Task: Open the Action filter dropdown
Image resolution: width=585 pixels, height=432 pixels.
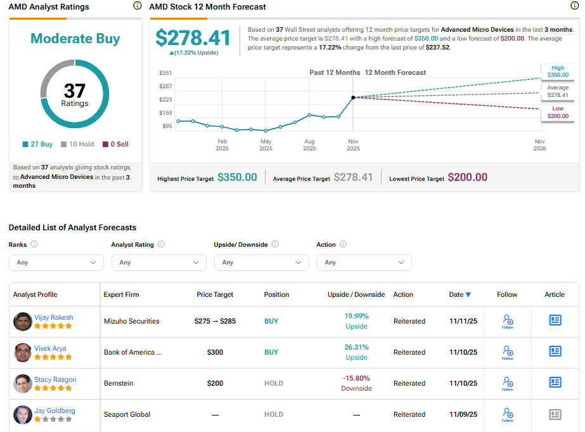Action: tap(364, 263)
